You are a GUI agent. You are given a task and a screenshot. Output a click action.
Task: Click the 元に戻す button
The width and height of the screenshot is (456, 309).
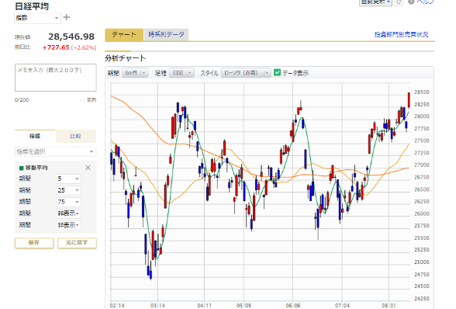pyautogui.click(x=77, y=243)
